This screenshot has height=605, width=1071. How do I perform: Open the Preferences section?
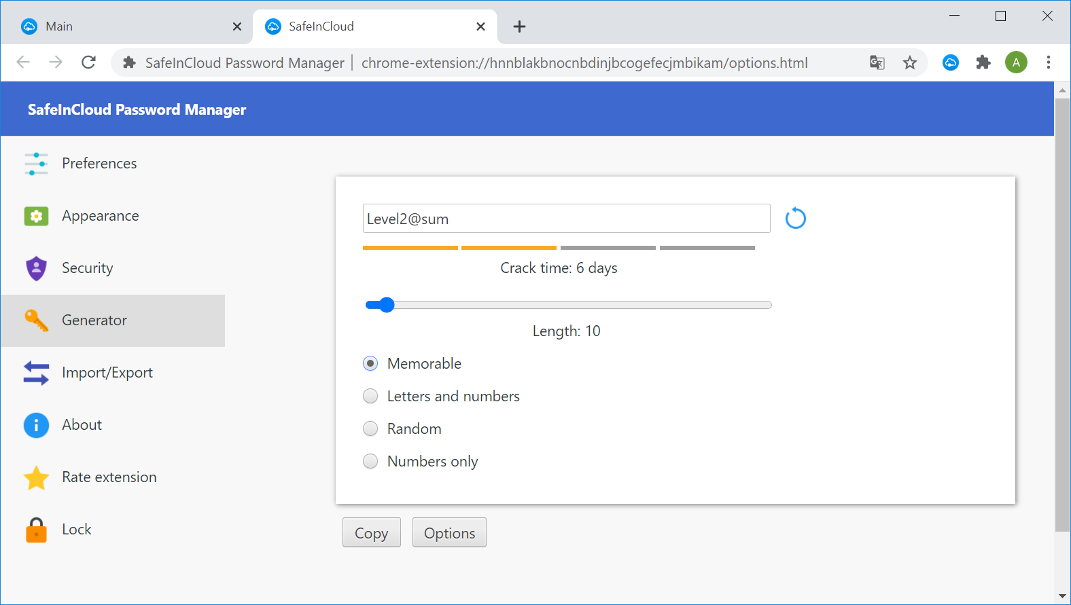point(113,164)
